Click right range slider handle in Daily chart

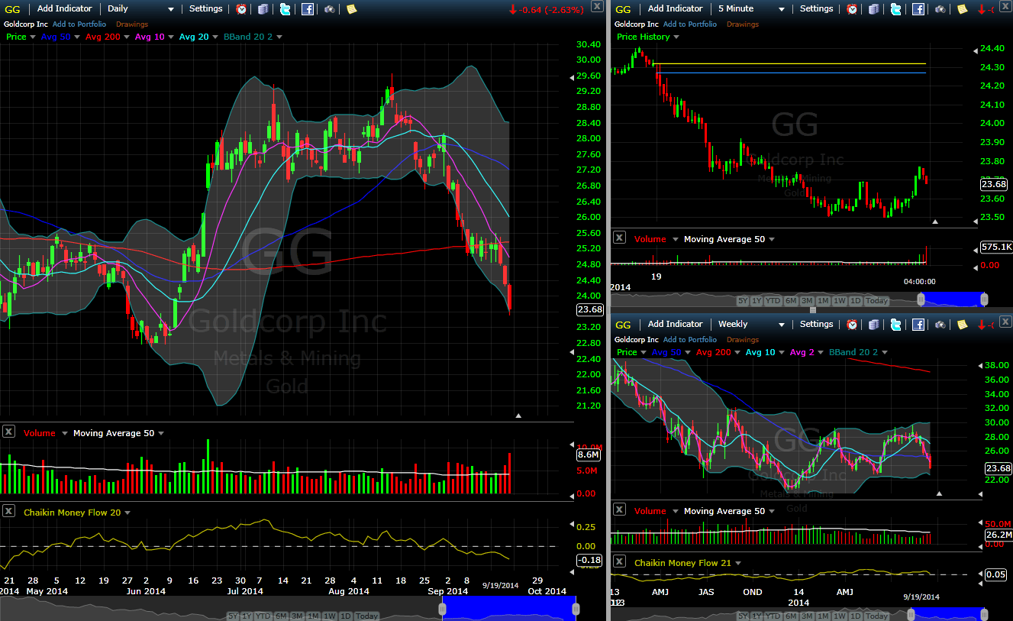click(x=576, y=609)
